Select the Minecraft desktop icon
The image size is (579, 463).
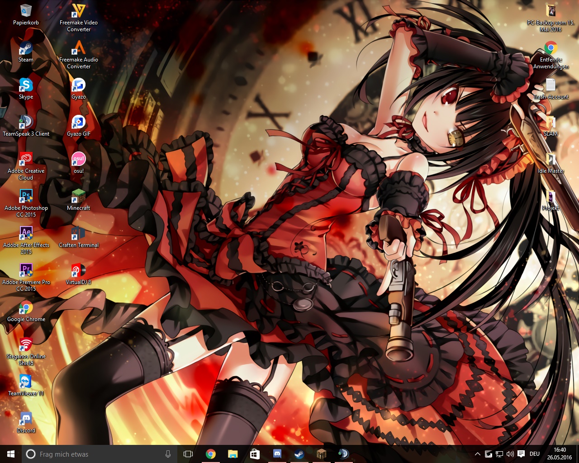coord(78,197)
